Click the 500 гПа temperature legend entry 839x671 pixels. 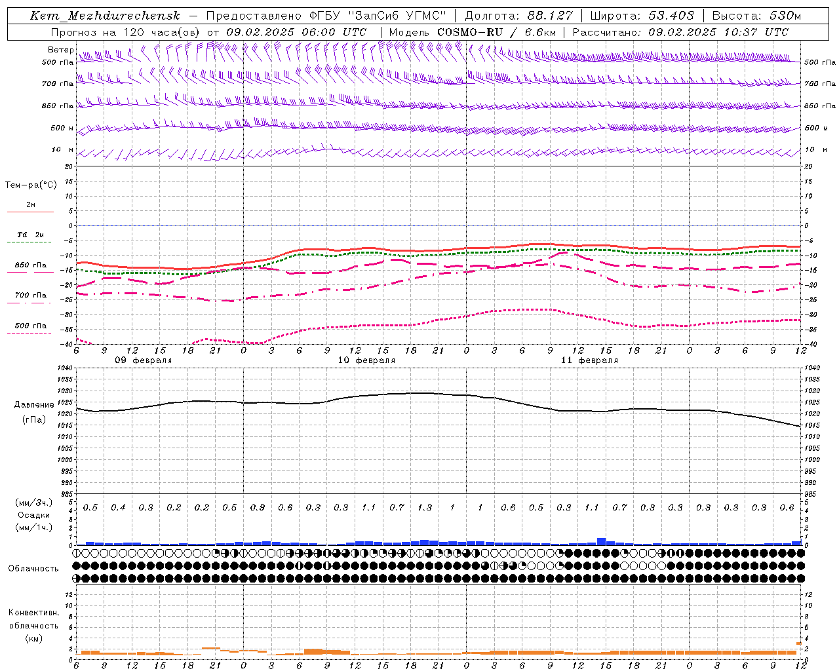(x=31, y=326)
